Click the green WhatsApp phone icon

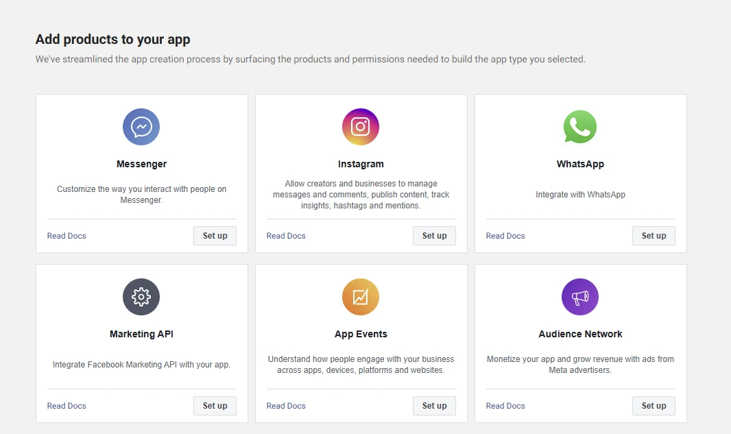(x=580, y=127)
